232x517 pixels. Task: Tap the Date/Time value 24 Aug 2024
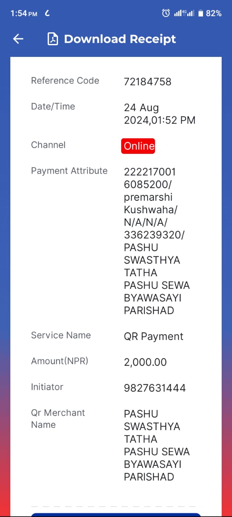pos(159,114)
